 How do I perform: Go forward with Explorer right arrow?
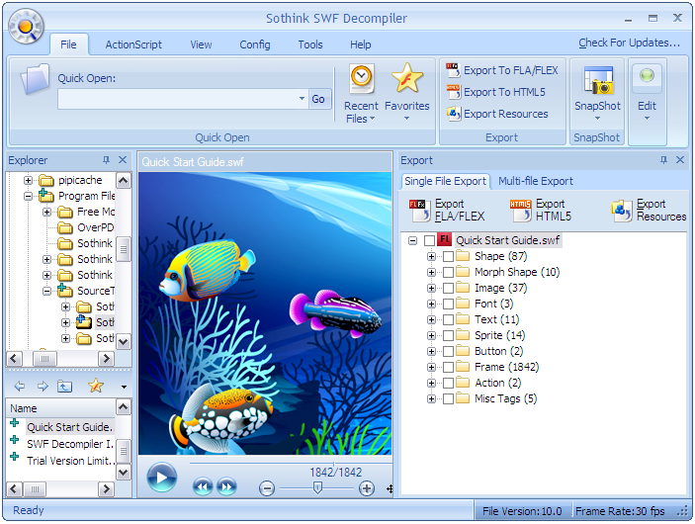point(43,387)
